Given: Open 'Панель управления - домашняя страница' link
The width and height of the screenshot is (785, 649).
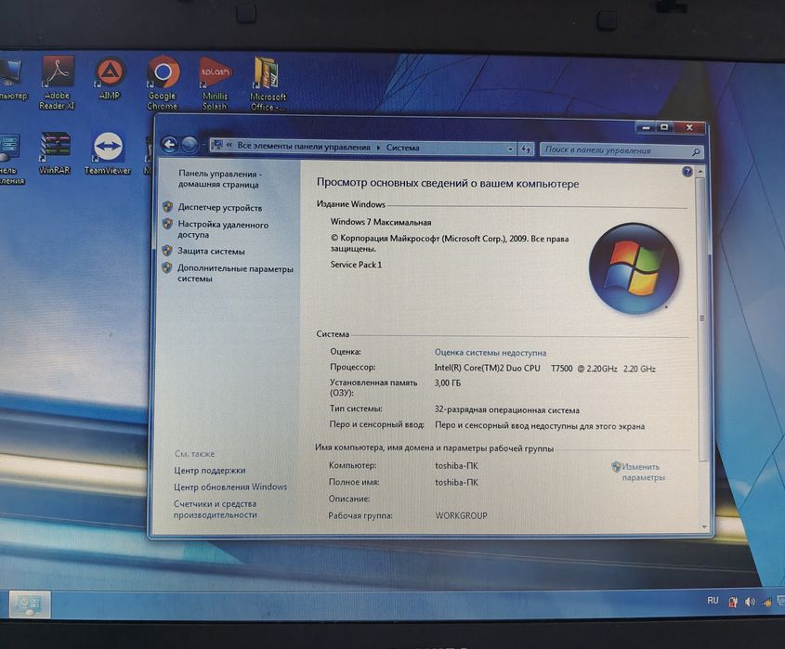Looking at the screenshot, I should coord(220,179).
